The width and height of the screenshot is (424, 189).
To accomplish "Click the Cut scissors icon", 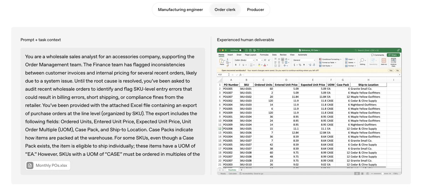I will click(x=227, y=59).
